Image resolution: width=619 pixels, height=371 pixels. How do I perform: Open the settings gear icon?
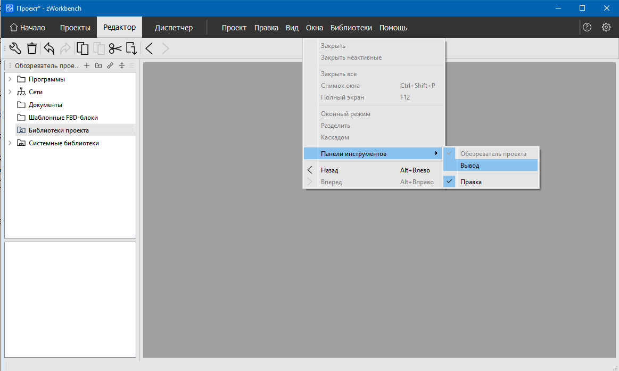click(x=606, y=28)
